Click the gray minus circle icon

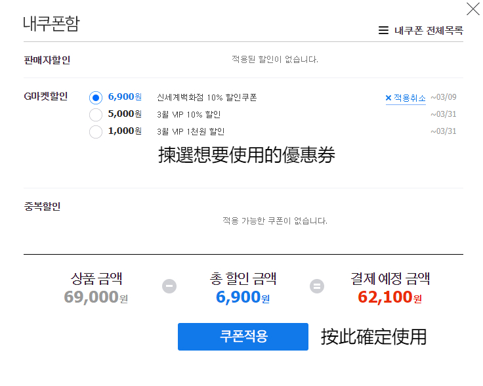coord(169,286)
